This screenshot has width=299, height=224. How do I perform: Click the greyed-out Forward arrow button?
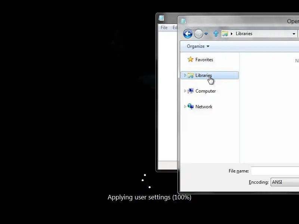coord(198,34)
